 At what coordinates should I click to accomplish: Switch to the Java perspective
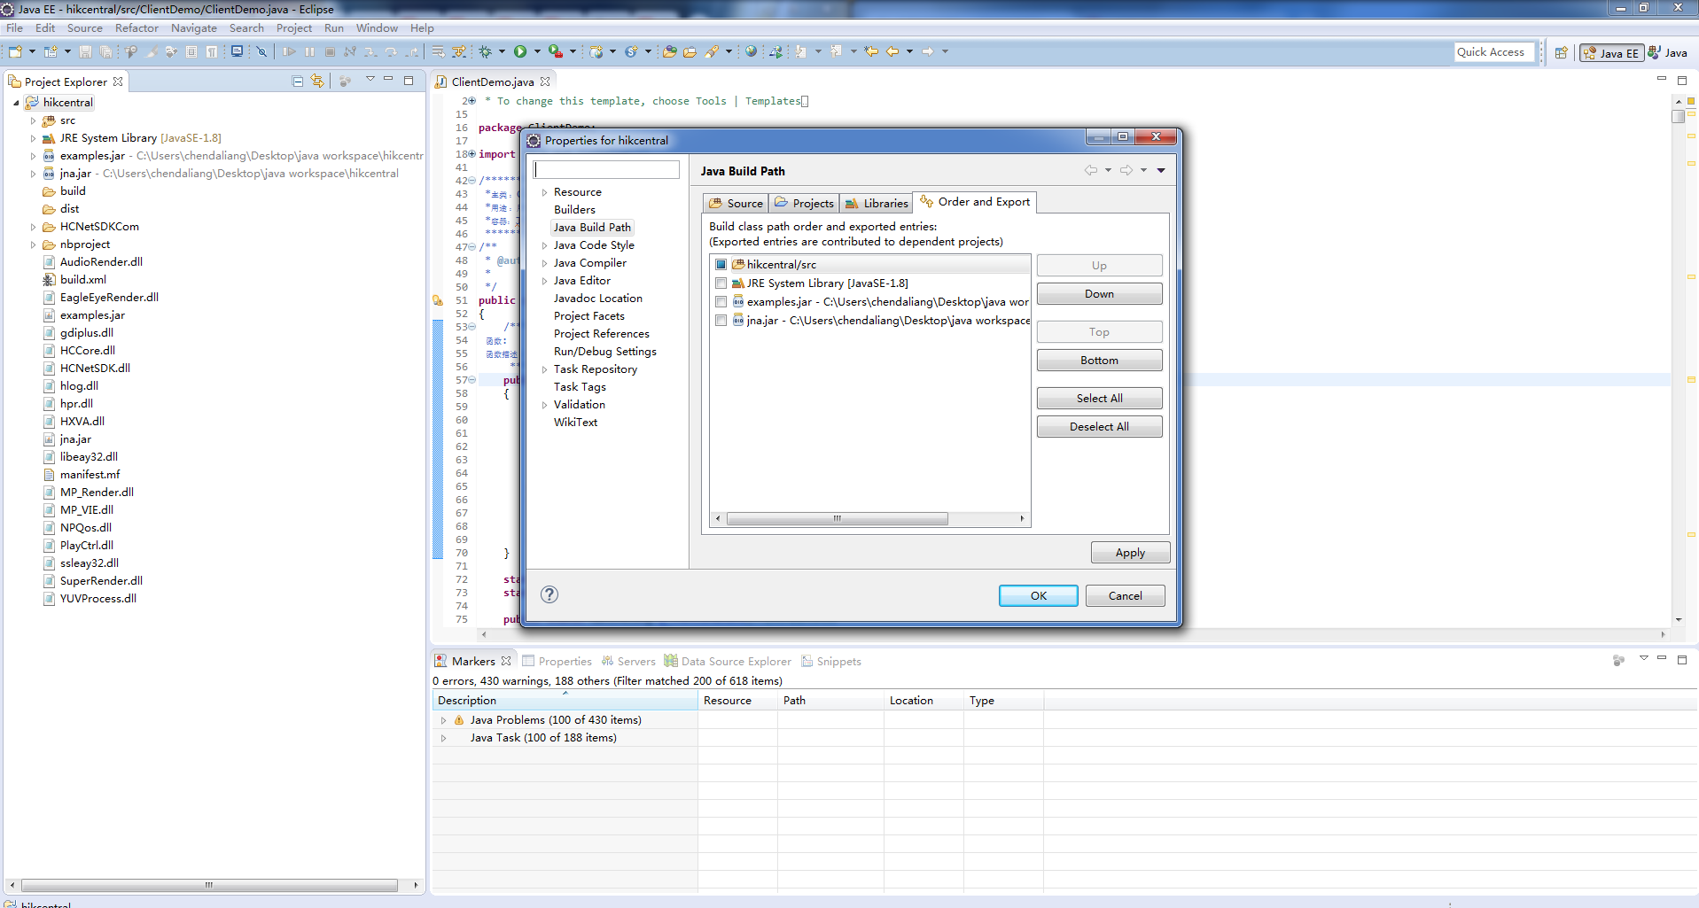[1668, 53]
